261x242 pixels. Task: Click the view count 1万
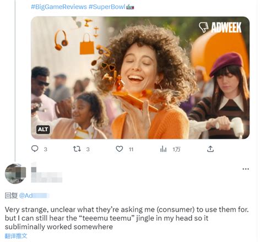[x=176, y=150]
